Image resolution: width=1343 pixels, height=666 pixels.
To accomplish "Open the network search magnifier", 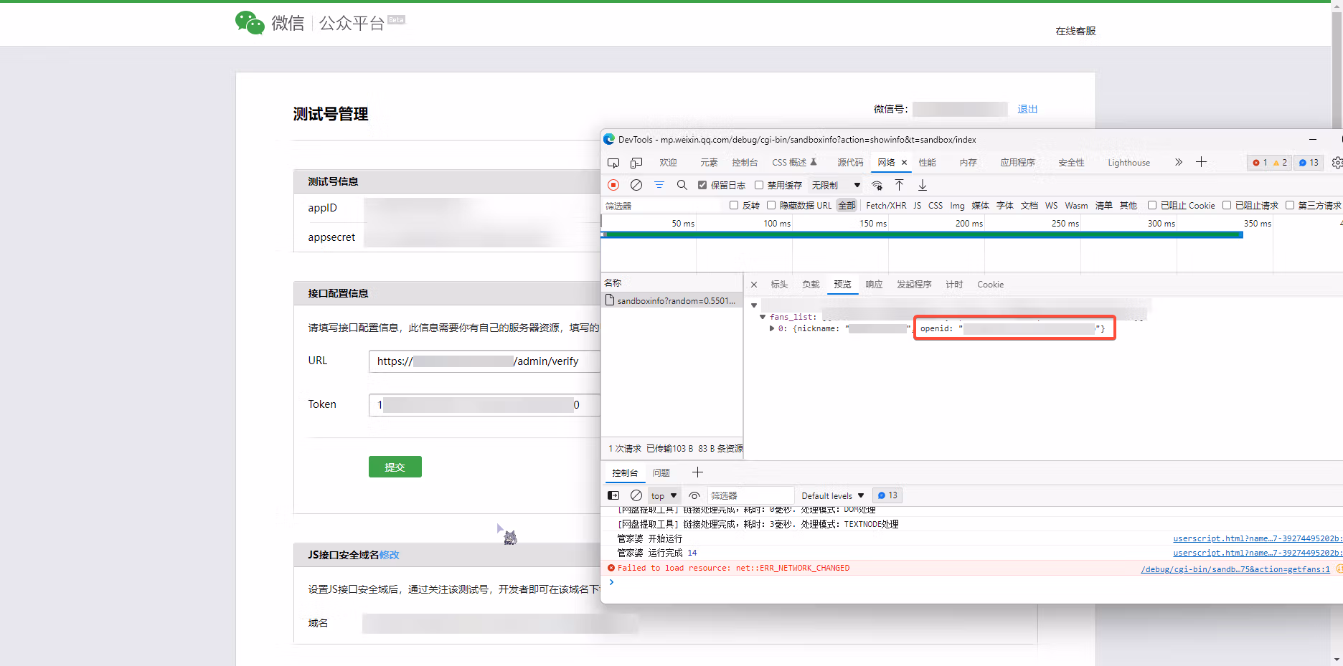I will [x=682, y=185].
